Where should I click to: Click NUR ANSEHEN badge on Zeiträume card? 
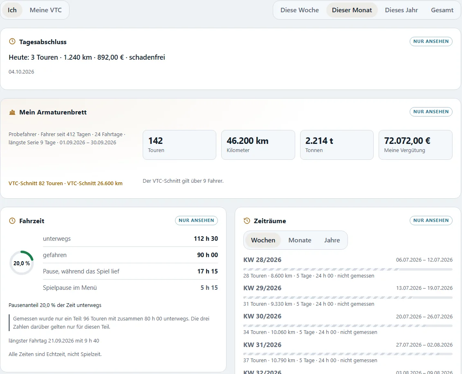click(431, 221)
